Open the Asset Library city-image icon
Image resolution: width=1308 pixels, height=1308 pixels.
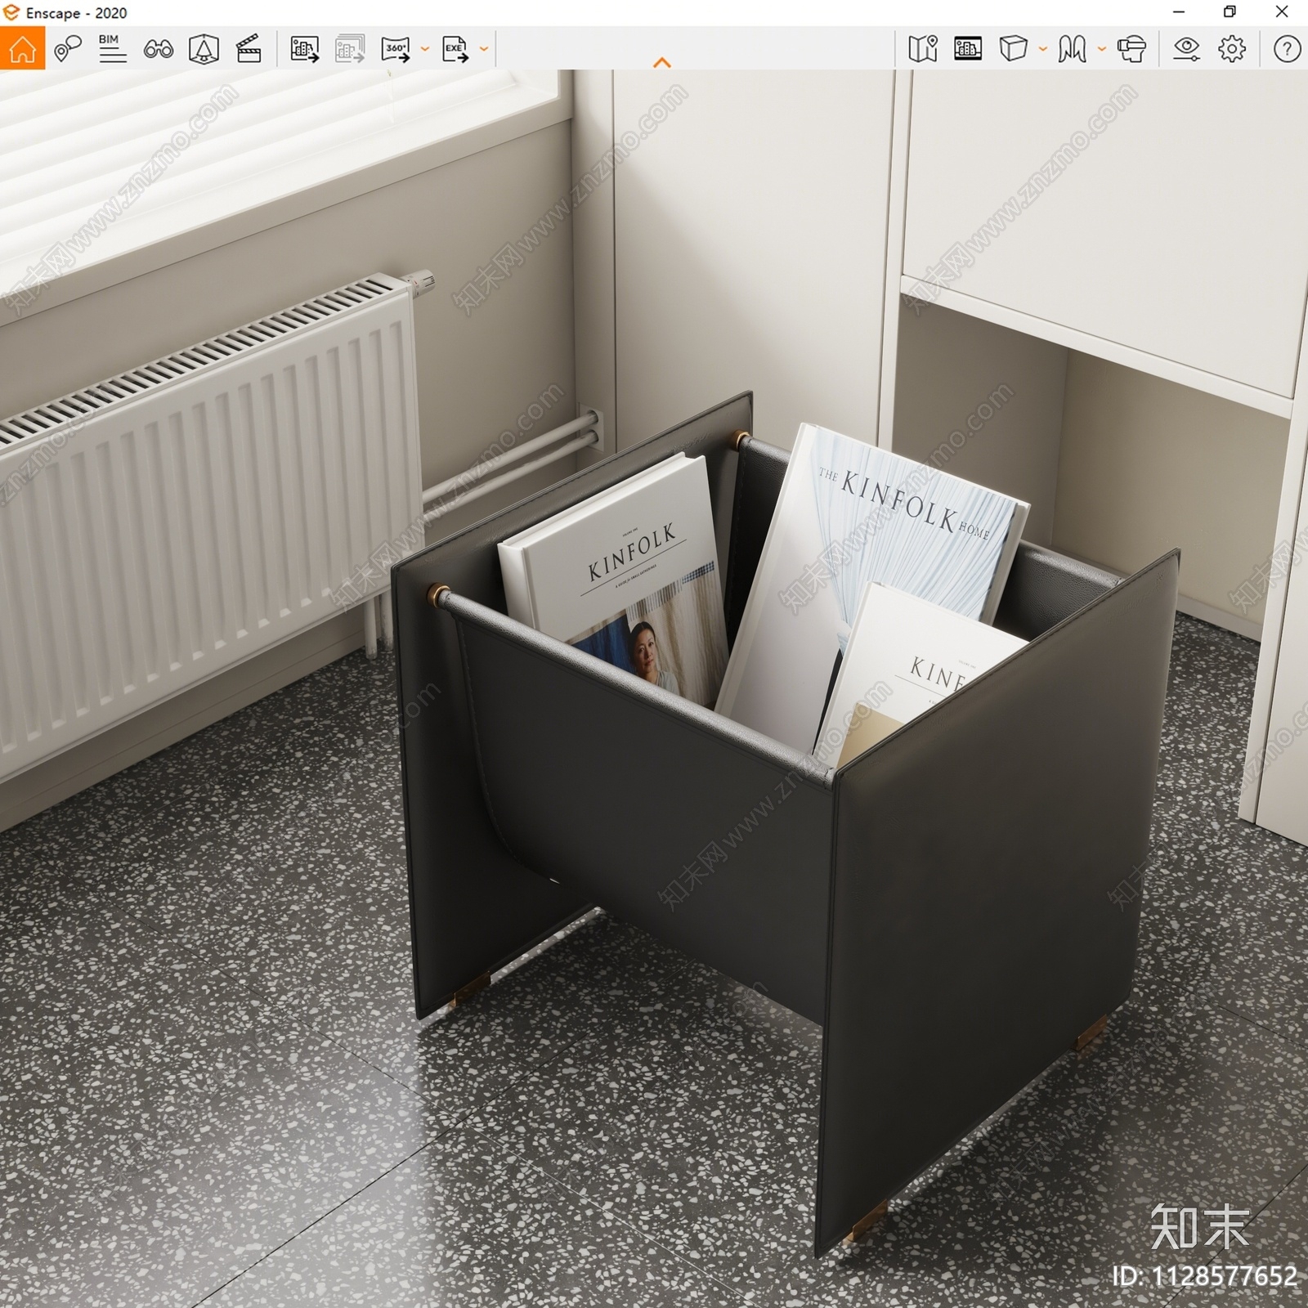pos(968,49)
